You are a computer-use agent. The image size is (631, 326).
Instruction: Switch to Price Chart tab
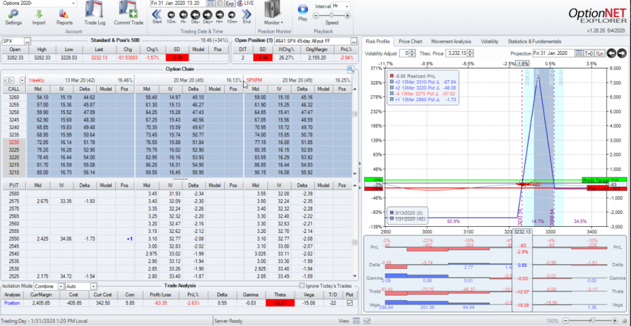(x=410, y=41)
